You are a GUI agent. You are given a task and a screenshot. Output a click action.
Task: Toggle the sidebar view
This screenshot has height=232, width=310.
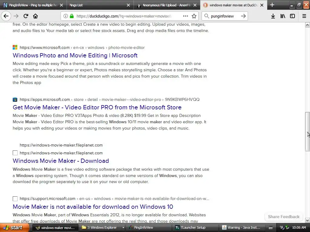click(292, 16)
